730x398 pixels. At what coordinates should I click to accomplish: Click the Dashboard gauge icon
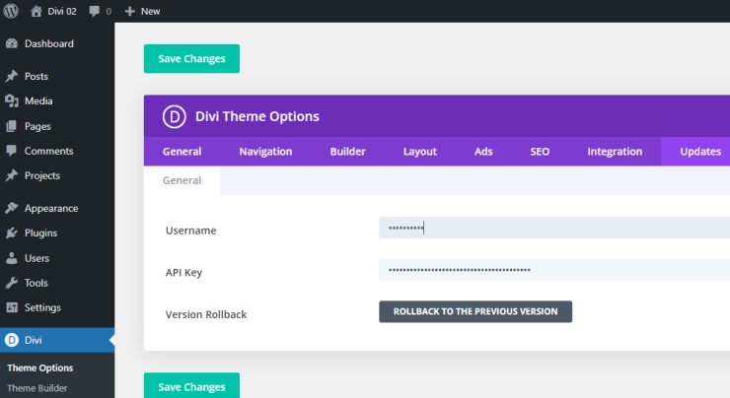click(12, 43)
